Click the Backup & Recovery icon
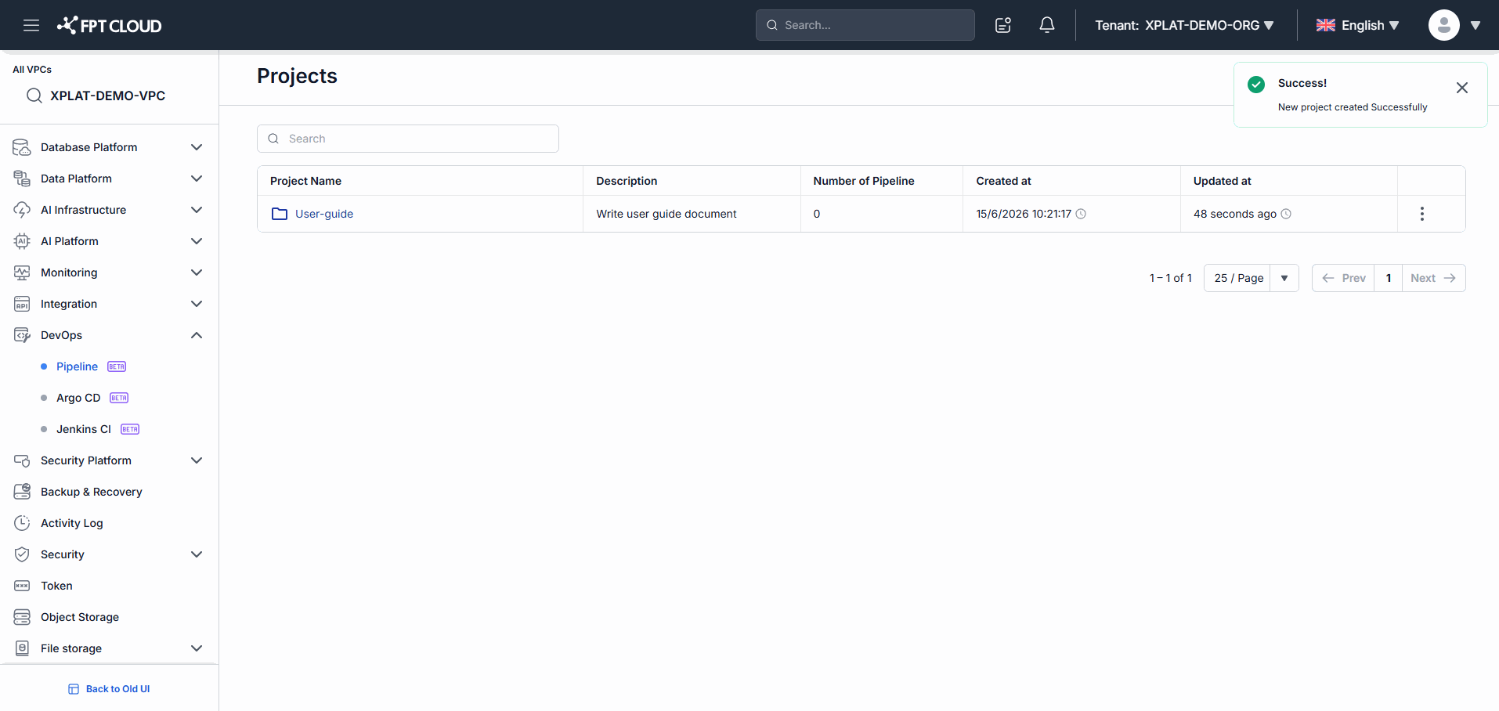1499x711 pixels. coord(22,492)
